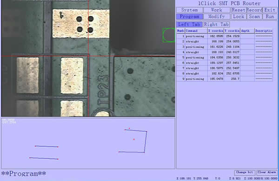Click the green circle marker in camera view
Screen dimensions: 279x181
169,35
